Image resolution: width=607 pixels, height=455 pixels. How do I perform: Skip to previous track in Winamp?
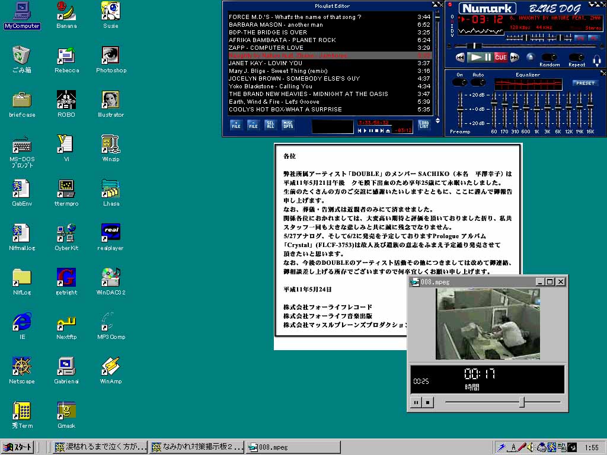coord(460,57)
